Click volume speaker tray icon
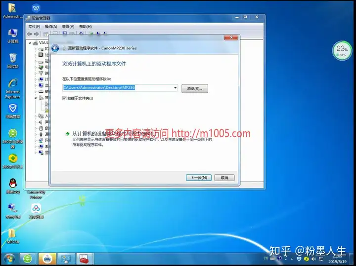Screen dimensions: 356x266 [314, 259]
